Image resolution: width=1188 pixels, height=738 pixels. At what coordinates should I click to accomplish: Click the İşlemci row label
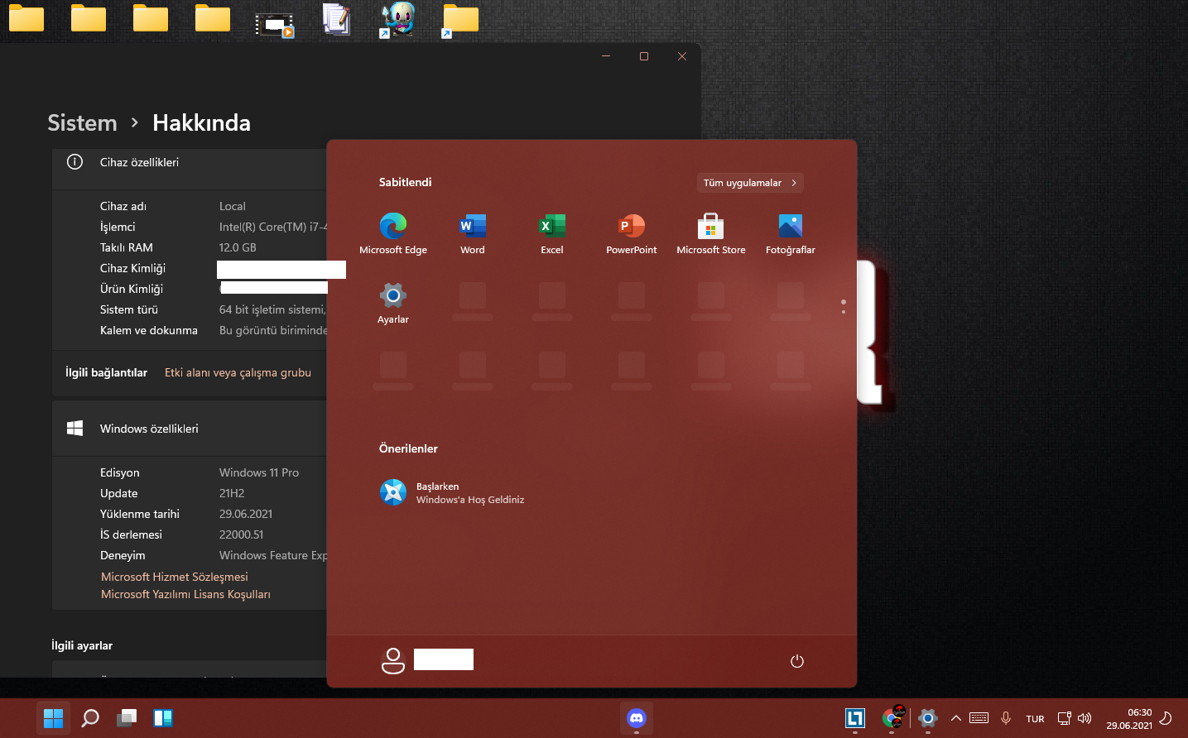[x=118, y=227]
